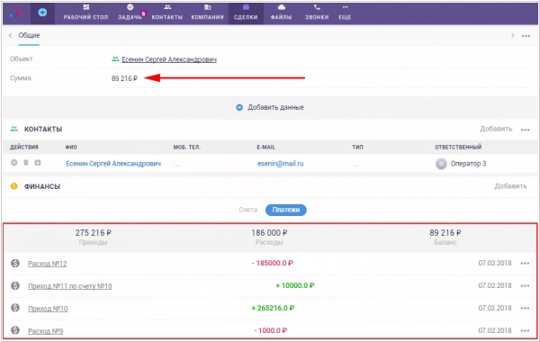The width and height of the screenshot is (540, 342).
Task: Click Приходы total 275 216 ₽
Action: (94, 233)
